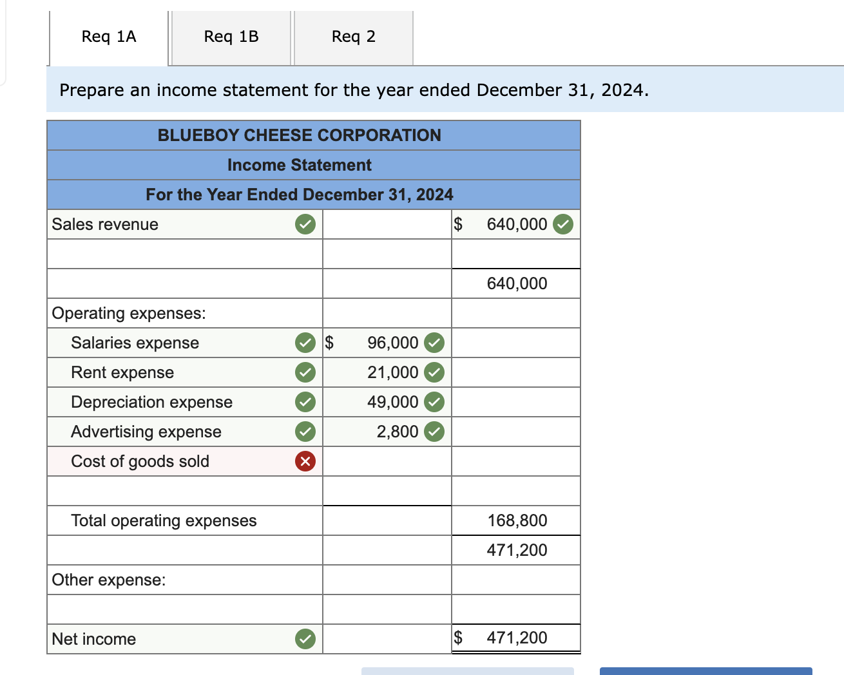This screenshot has height=675, width=844.
Task: Select the Total operating expenses amount cell
Action: click(x=515, y=520)
